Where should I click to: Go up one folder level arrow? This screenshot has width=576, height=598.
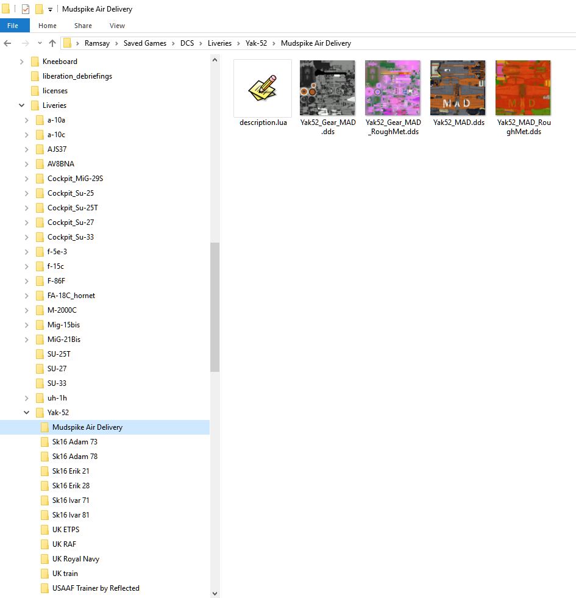[x=52, y=43]
